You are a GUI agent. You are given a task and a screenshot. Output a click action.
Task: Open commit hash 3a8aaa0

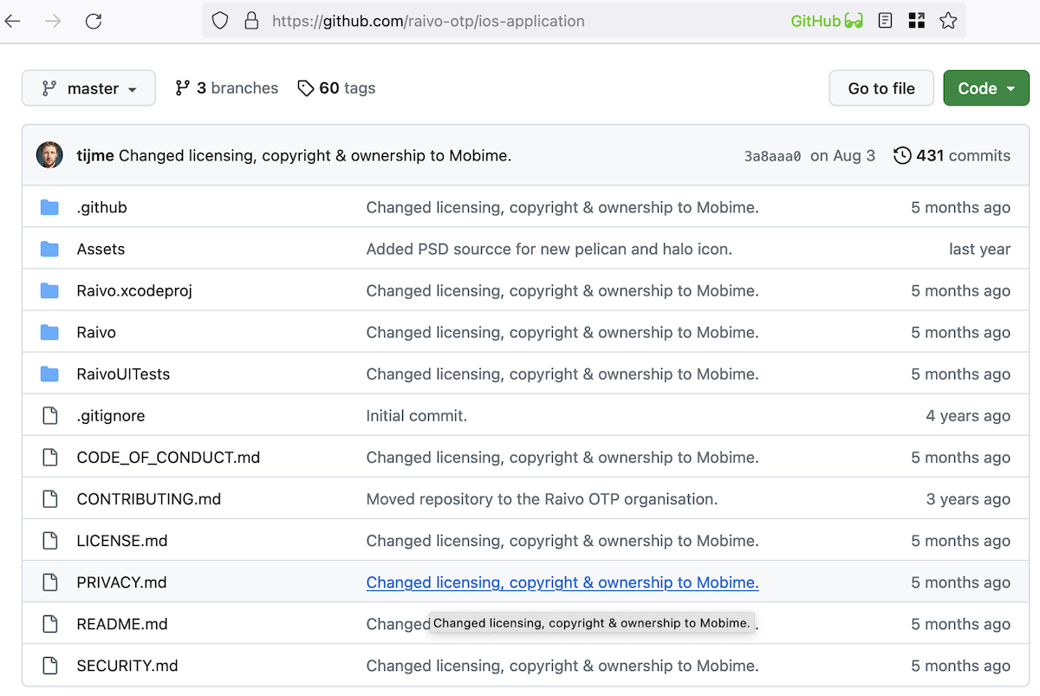pos(772,157)
